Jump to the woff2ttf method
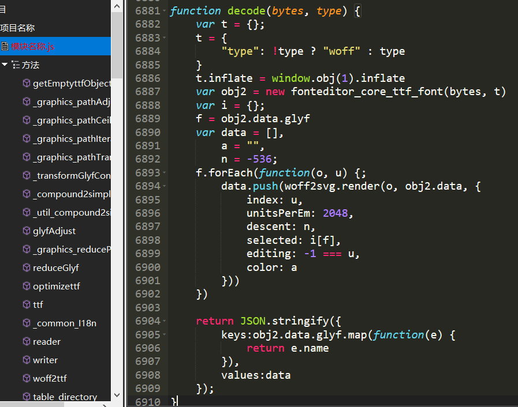 pos(50,379)
